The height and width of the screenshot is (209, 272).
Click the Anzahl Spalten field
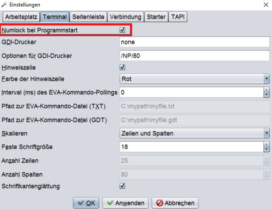click(192, 175)
